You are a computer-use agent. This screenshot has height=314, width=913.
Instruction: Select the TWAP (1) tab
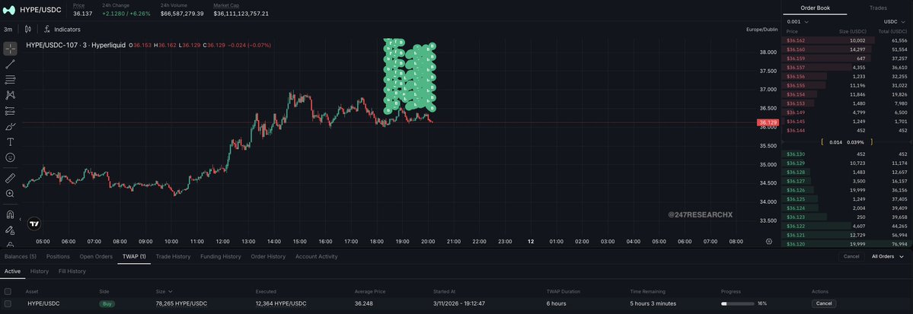[135, 256]
